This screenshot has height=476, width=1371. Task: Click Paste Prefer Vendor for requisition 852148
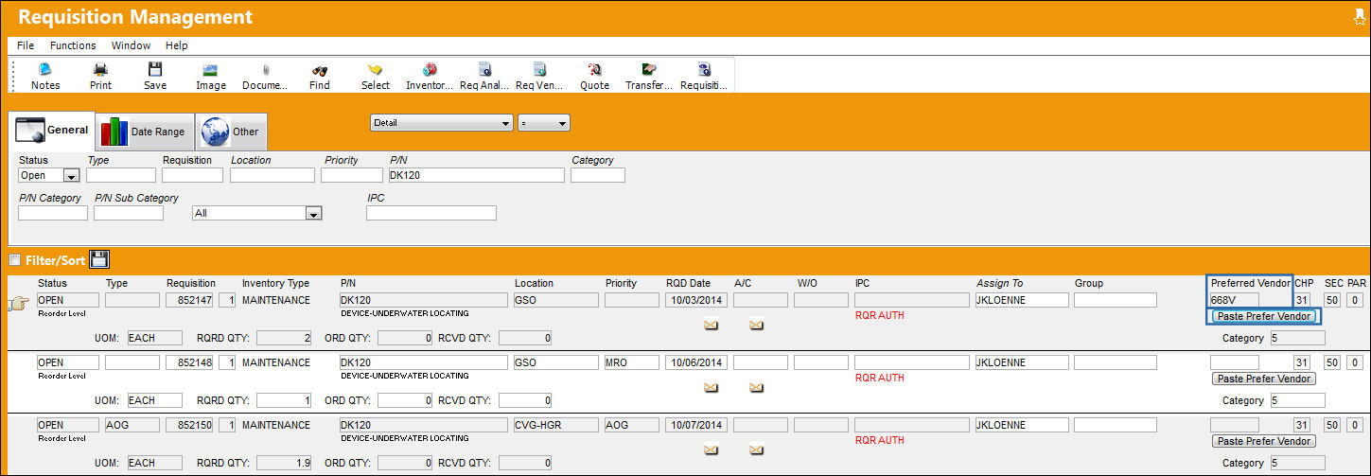[1263, 379]
